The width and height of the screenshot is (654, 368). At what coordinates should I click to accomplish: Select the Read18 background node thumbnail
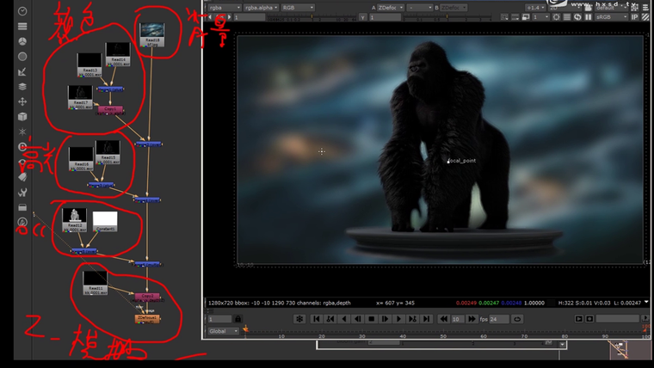click(x=152, y=34)
